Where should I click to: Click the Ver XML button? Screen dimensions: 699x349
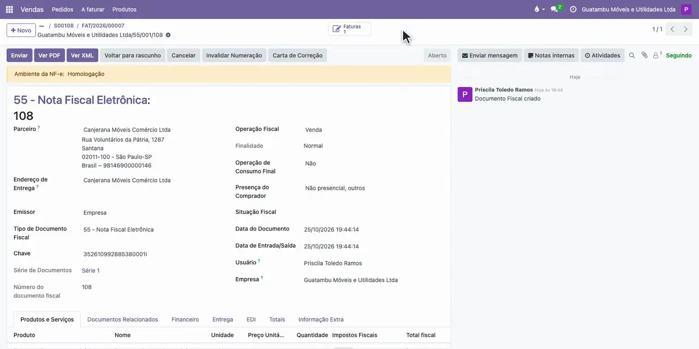click(82, 55)
